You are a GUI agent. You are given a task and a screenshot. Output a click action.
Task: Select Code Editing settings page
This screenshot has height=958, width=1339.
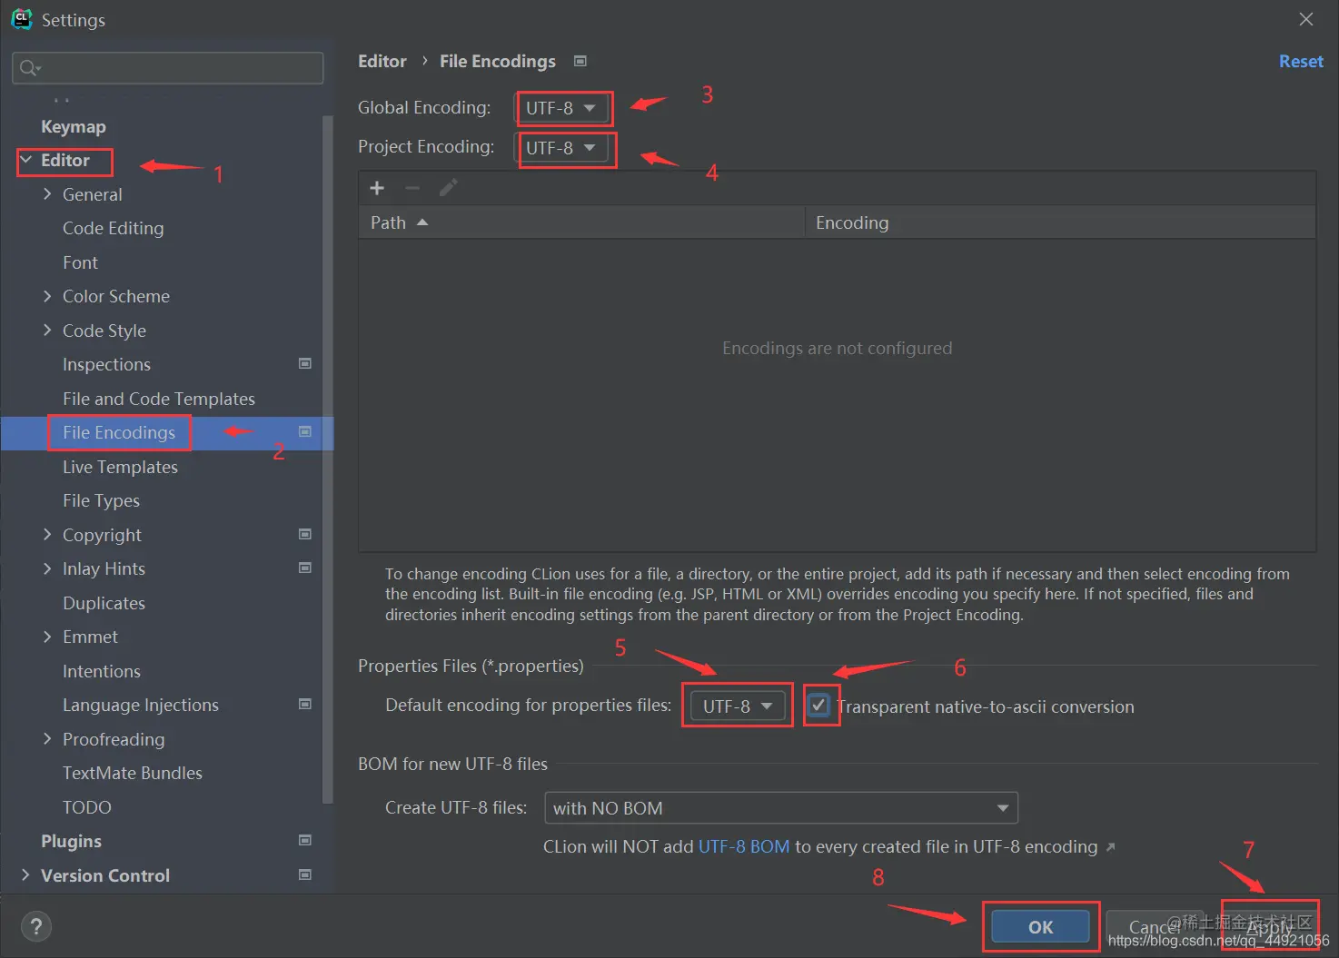114,228
